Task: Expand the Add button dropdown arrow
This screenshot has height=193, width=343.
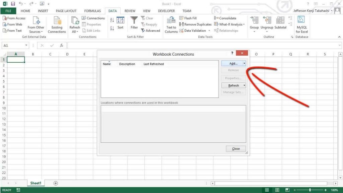Action: click(244, 63)
